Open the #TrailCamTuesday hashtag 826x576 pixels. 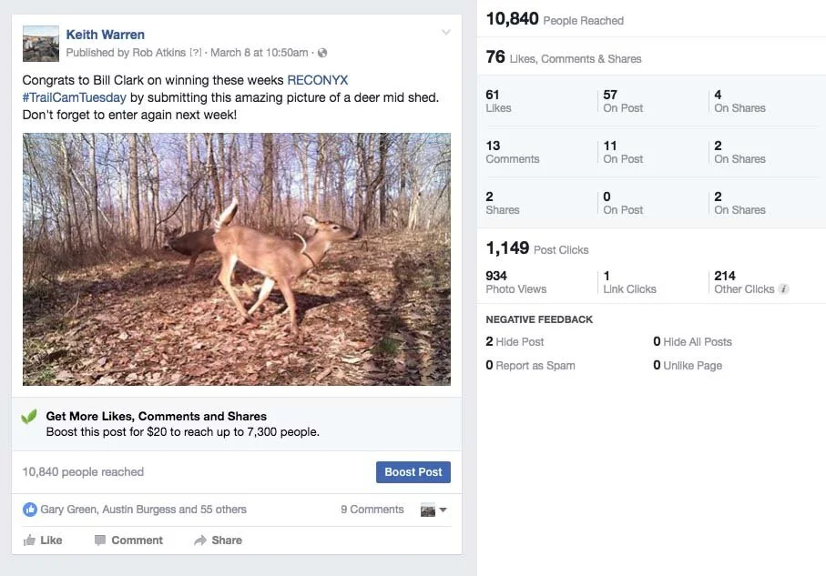(x=75, y=97)
